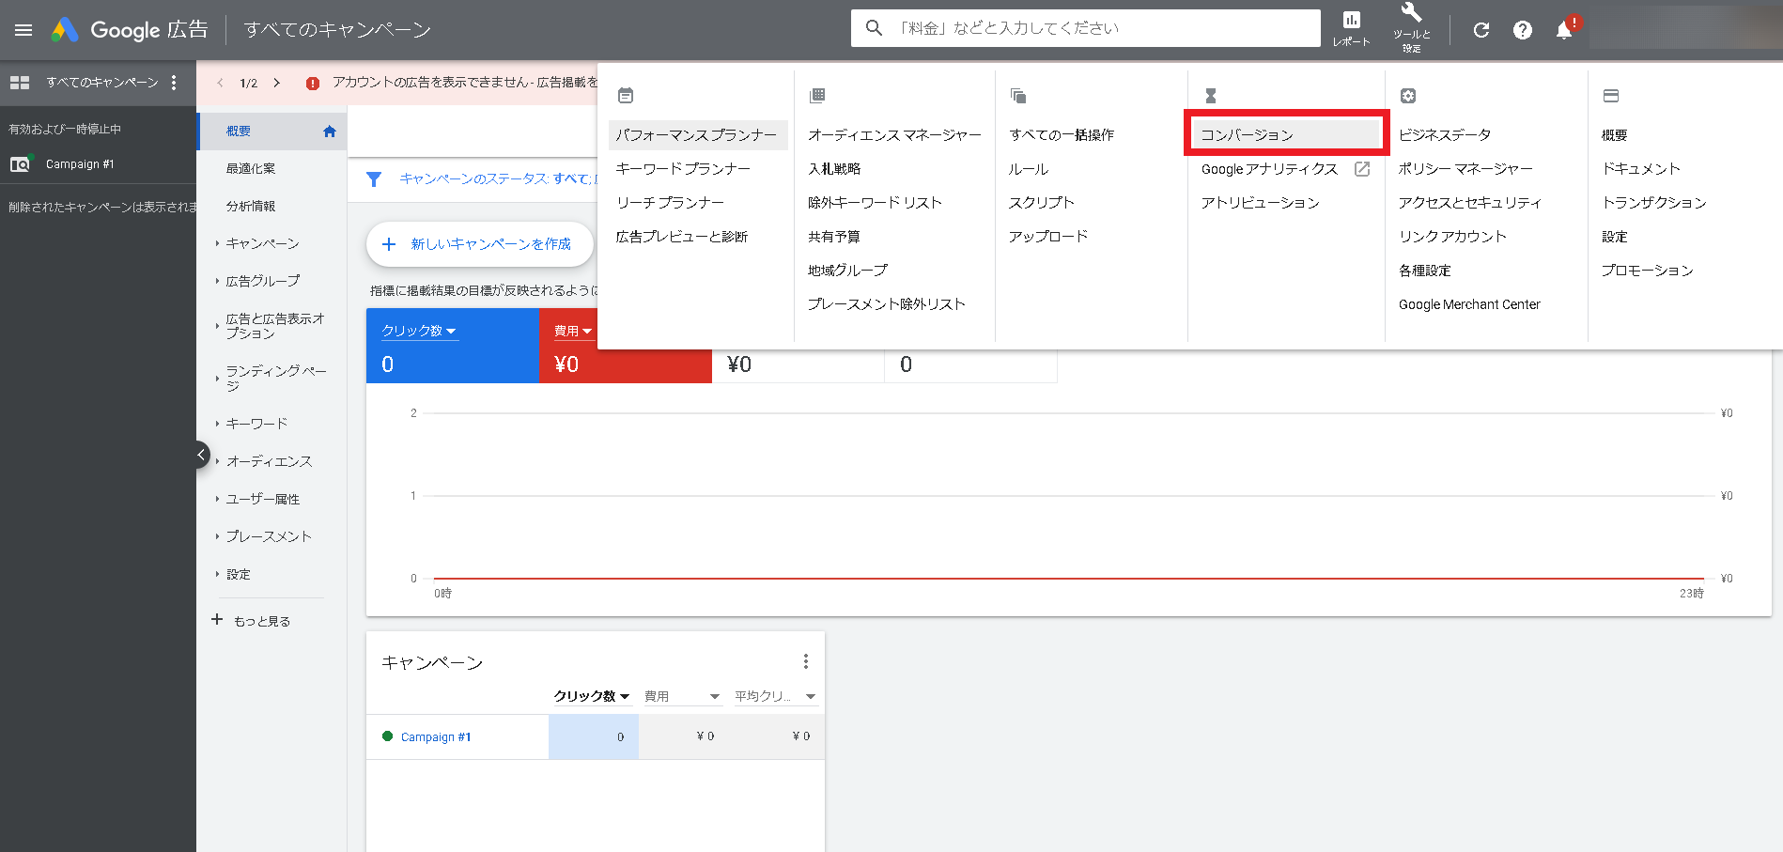This screenshot has height=852, width=1783.
Task: Select すべての一括操作 menu item
Action: [1062, 135]
